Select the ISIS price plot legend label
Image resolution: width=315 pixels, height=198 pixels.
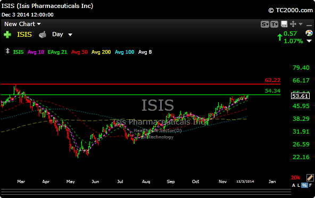(x=18, y=52)
